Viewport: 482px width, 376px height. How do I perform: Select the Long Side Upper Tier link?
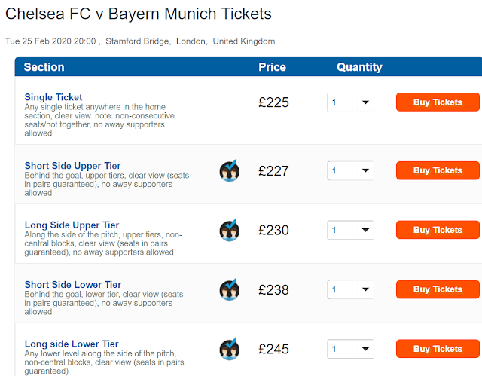[72, 225]
